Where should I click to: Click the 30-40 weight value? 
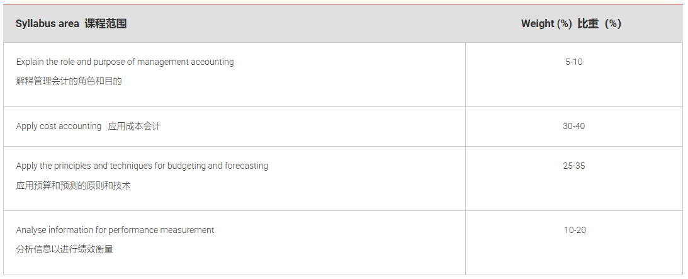573,126
